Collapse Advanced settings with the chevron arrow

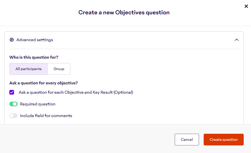coord(237,40)
